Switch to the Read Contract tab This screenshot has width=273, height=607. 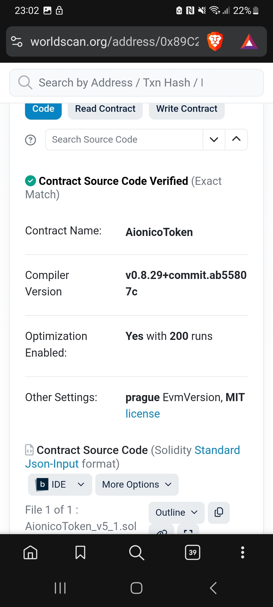[x=105, y=109]
